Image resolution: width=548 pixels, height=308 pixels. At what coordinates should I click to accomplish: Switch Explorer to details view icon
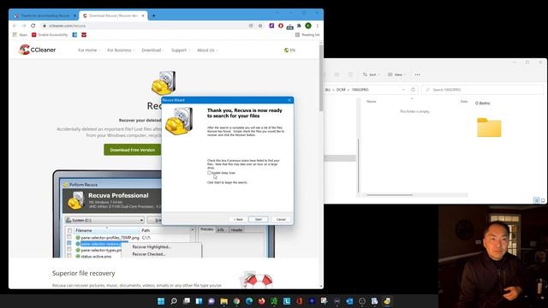point(537,200)
